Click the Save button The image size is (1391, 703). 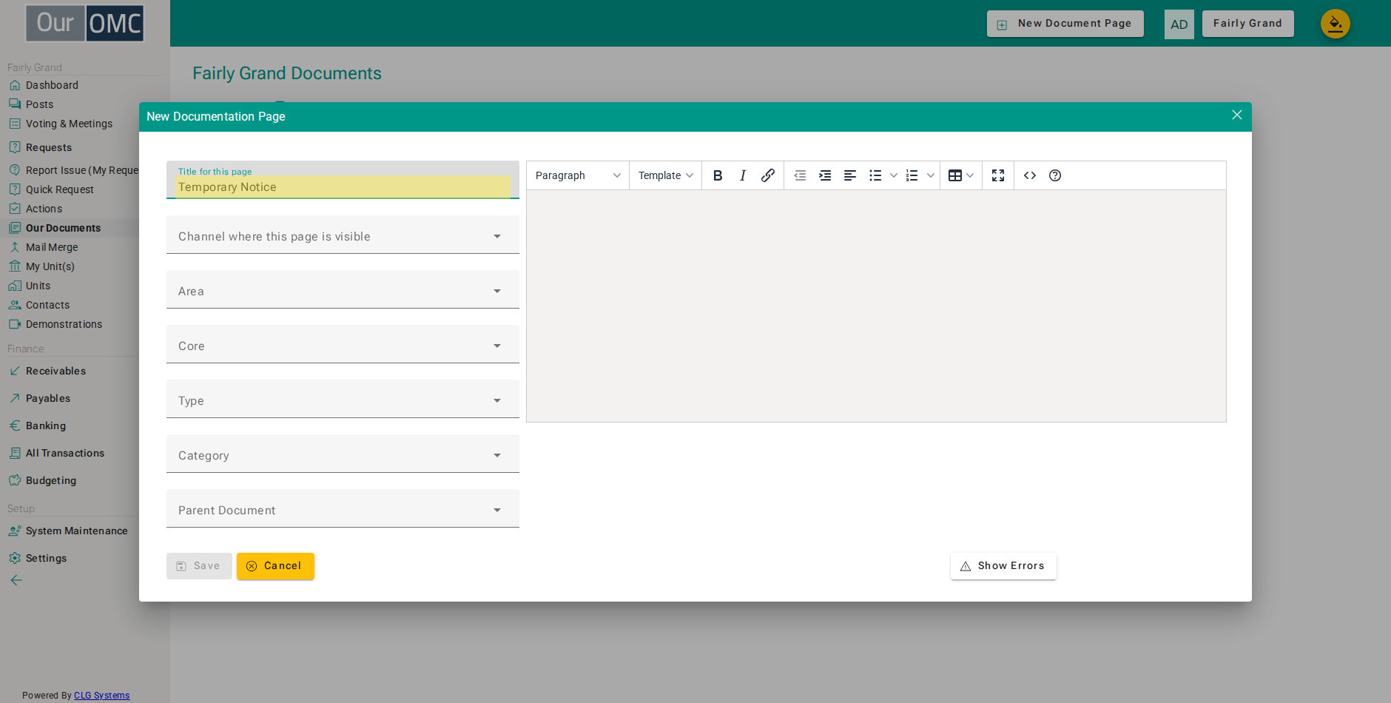tap(199, 566)
